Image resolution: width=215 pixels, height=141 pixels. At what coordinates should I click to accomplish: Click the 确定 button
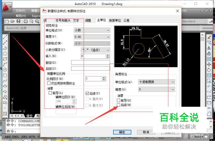tap(122, 132)
